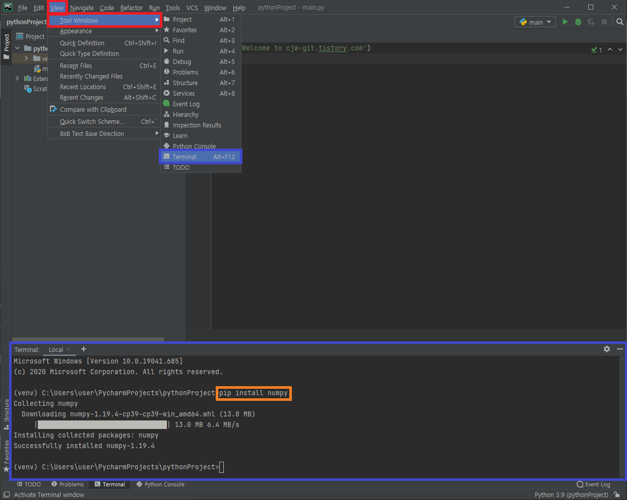This screenshot has height=500, width=627.
Task: Select Run in Tool Windows submenu
Action: point(201,51)
